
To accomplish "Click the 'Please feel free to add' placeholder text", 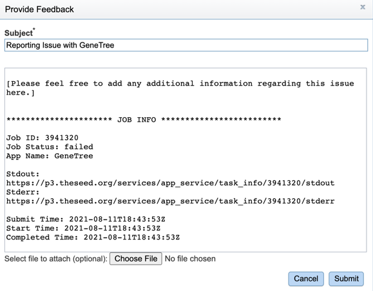I will point(180,88).
